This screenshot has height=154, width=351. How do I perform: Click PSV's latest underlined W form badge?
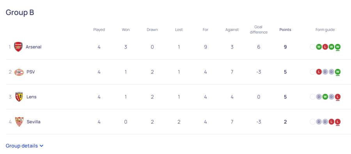338,72
